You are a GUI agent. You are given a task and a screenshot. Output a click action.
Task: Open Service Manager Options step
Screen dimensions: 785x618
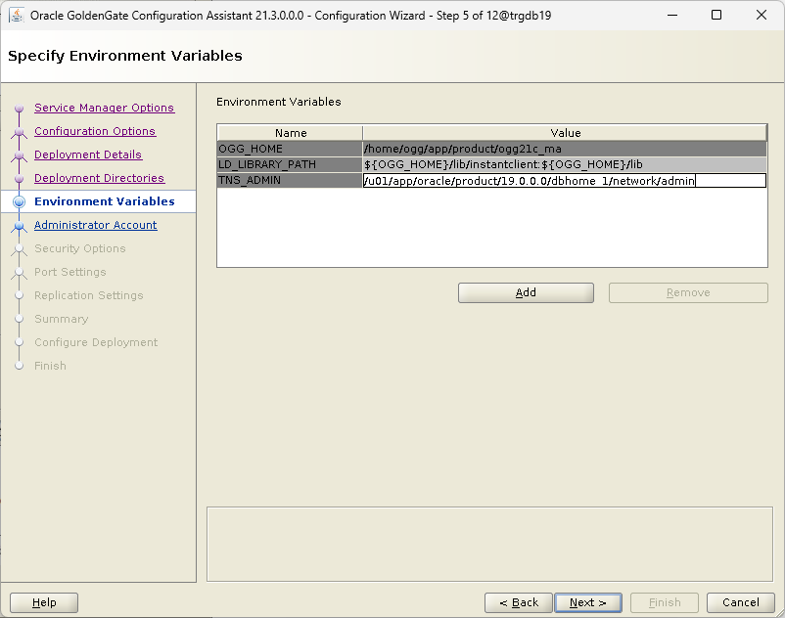[x=104, y=108]
